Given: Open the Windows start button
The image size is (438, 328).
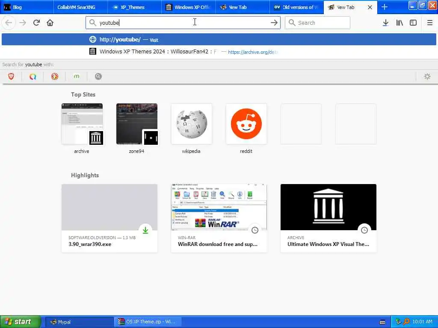Looking at the screenshot, I should pos(21,322).
